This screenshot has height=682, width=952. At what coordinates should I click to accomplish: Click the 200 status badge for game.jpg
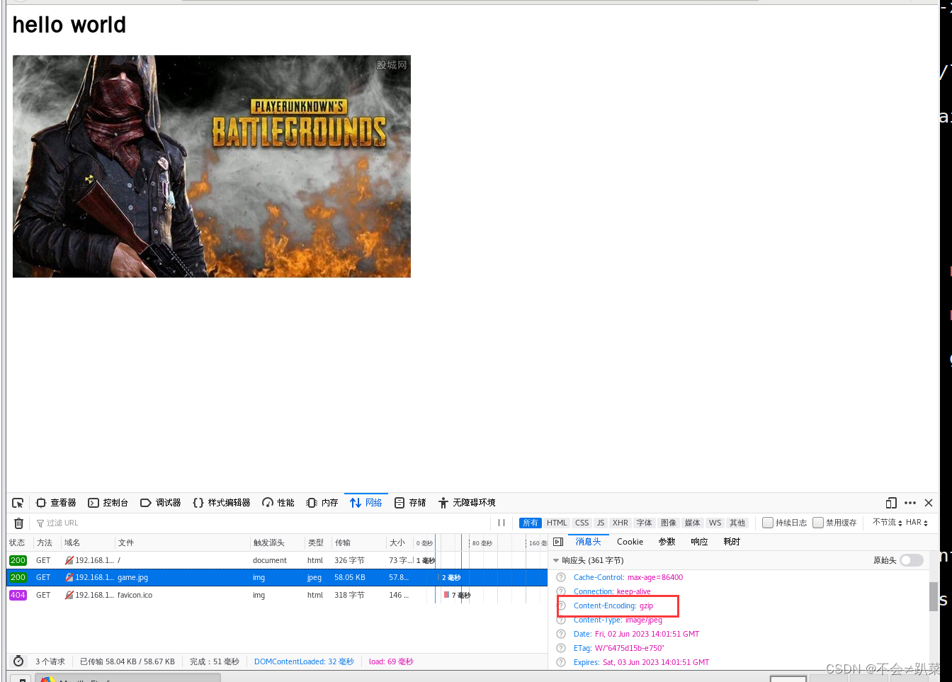click(18, 578)
